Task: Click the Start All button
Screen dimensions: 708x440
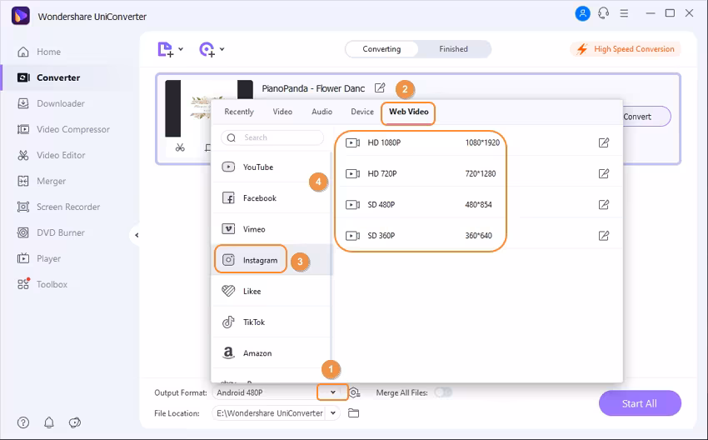Action: (x=640, y=403)
